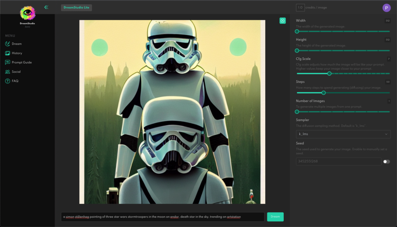Click the Number of Images value 1 label
Viewport: 397px width, 227px height.
pos(389,101)
